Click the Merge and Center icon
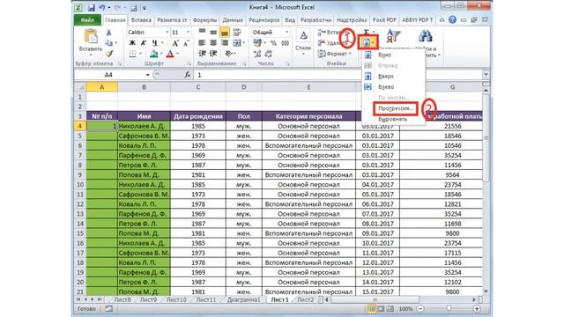The height and width of the screenshot is (317, 564). [237, 43]
